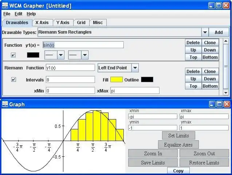Screen dimensions: 232x175
Task: Click the drawables list scrollbar thumb
Action: [226, 66]
